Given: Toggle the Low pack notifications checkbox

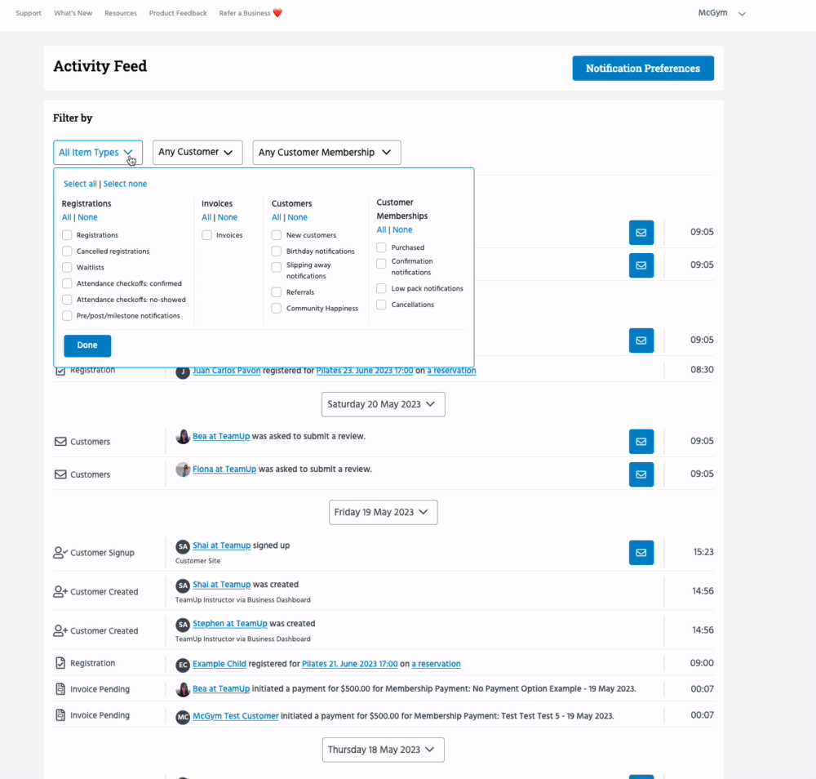Looking at the screenshot, I should (x=381, y=288).
